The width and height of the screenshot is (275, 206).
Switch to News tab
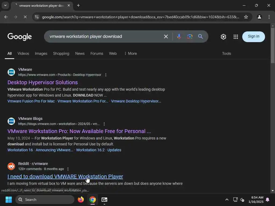click(x=80, y=53)
